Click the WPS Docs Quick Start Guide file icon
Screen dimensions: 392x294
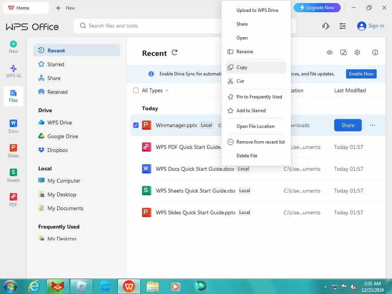click(x=147, y=169)
